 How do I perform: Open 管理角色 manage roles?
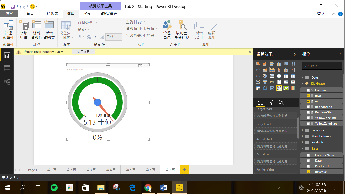[167, 30]
